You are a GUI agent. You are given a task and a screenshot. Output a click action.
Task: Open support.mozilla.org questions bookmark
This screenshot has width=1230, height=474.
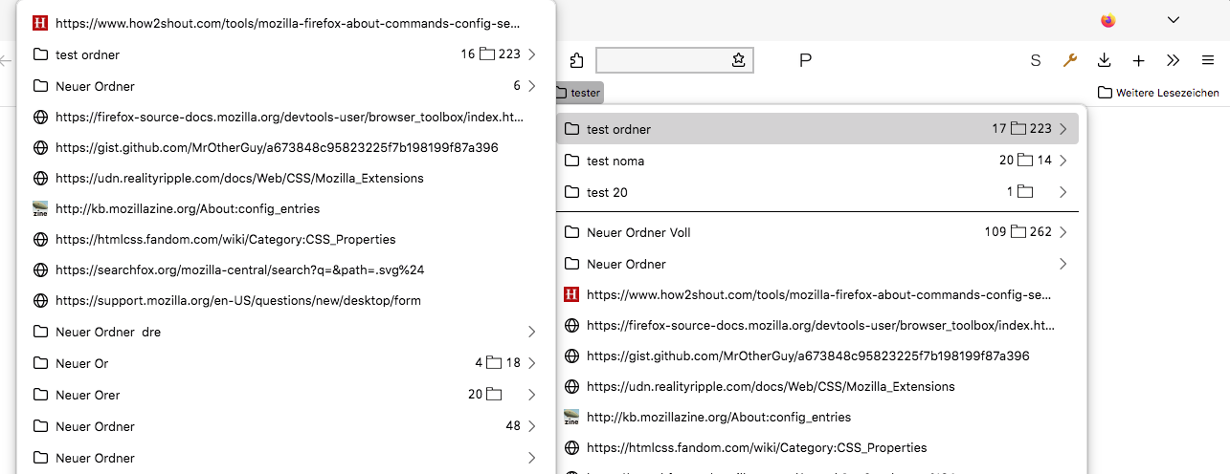click(x=237, y=300)
